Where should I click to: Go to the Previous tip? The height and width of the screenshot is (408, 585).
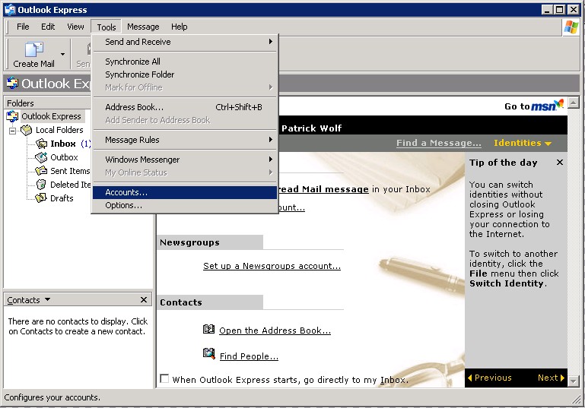(489, 378)
